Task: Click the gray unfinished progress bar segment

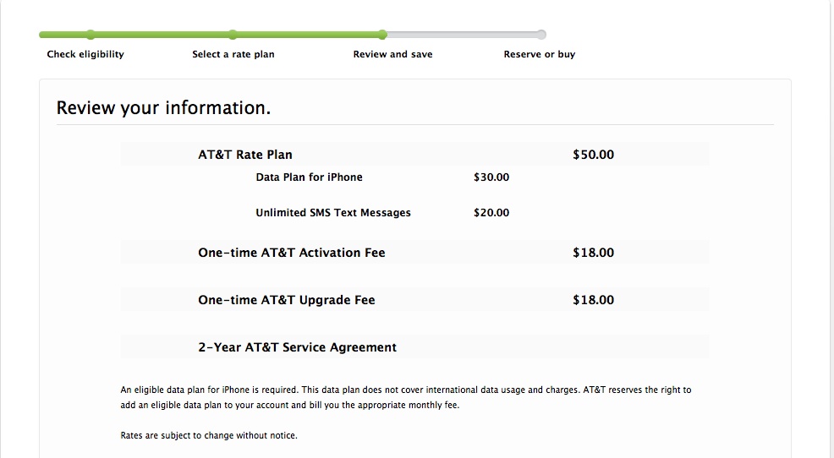Action: click(x=462, y=35)
